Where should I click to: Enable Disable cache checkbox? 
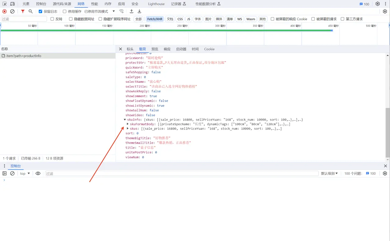65,11
